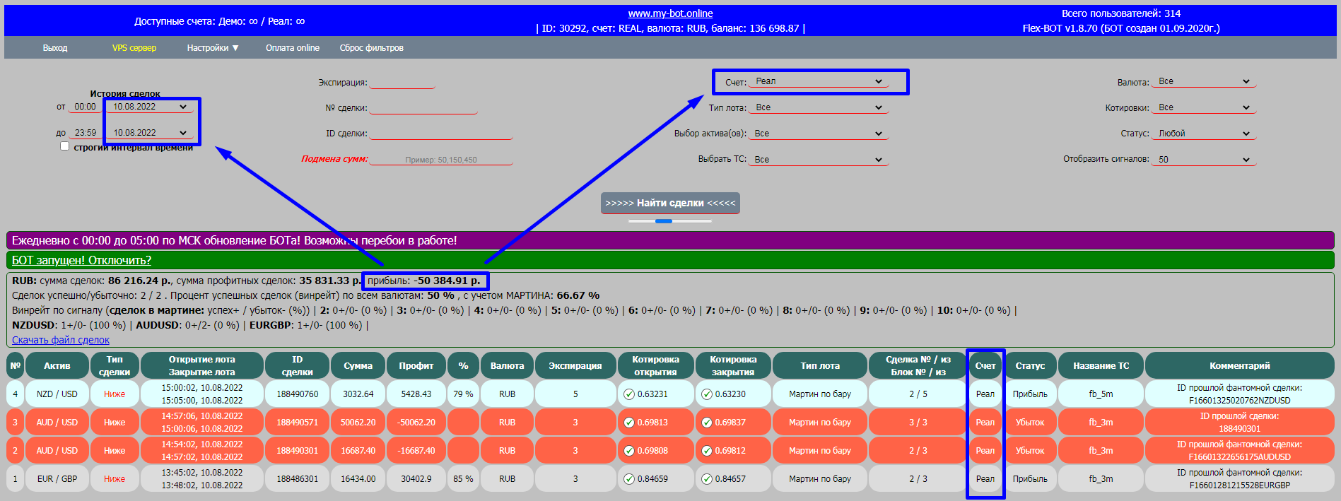Click the checkmark icon beside closing quote 0.84657
Viewport: 1341px width, 501px height.
tap(707, 479)
